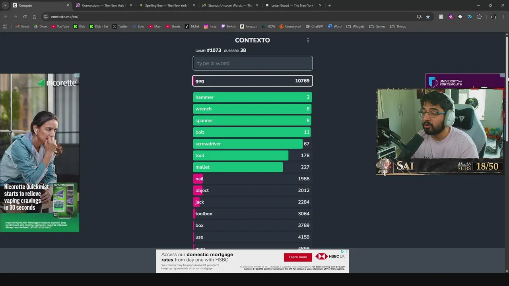Open the Drive bookmark

pyautogui.click(x=40, y=27)
